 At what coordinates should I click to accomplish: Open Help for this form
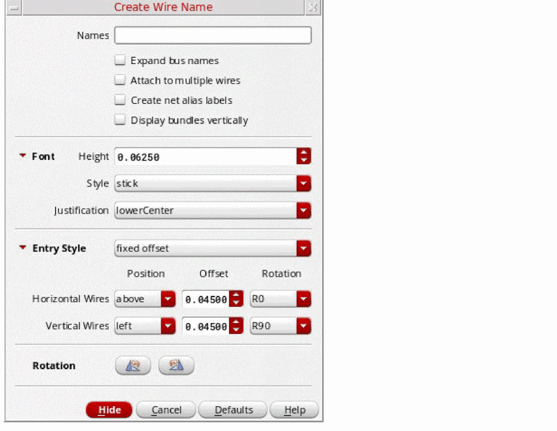click(x=294, y=410)
